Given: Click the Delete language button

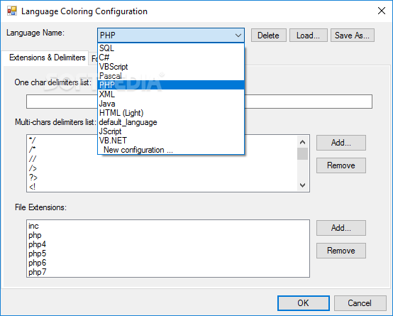Looking at the screenshot, I should click(269, 36).
